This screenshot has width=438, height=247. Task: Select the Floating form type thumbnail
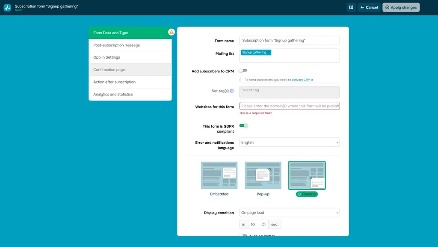(307, 176)
